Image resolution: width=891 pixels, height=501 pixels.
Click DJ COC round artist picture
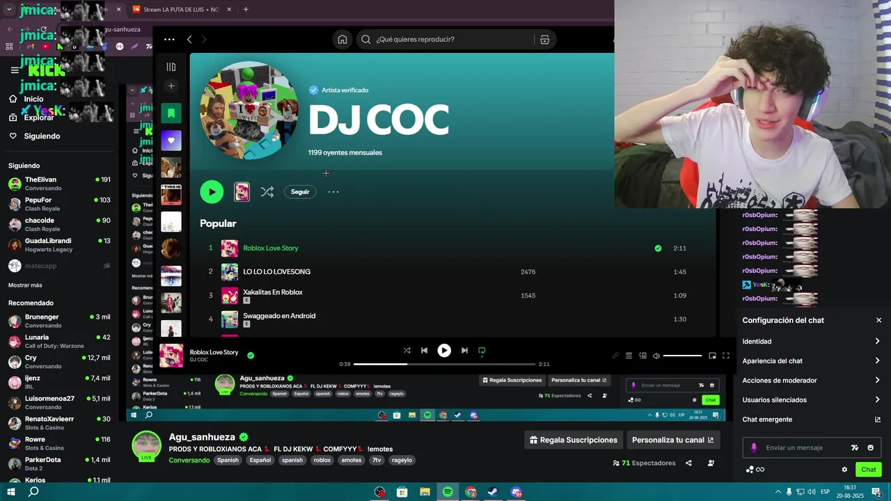tap(249, 111)
